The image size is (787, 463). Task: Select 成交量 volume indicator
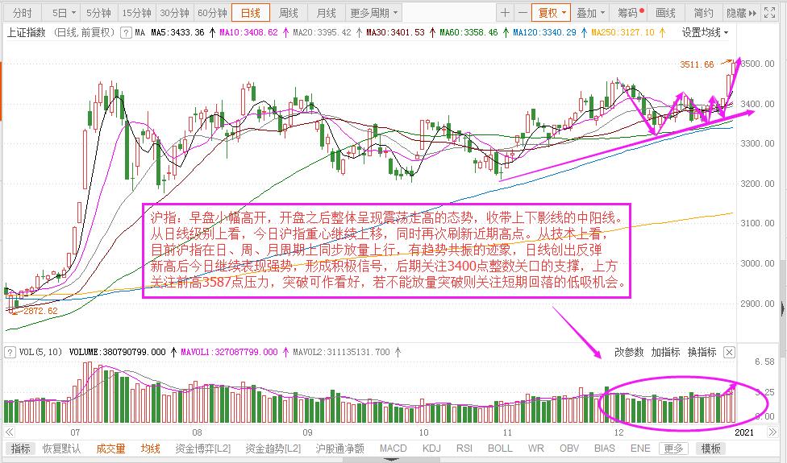pyautogui.click(x=111, y=449)
